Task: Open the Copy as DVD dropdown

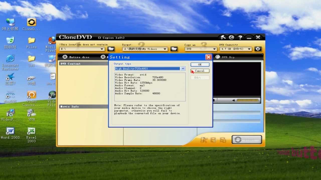Action: click(214, 49)
